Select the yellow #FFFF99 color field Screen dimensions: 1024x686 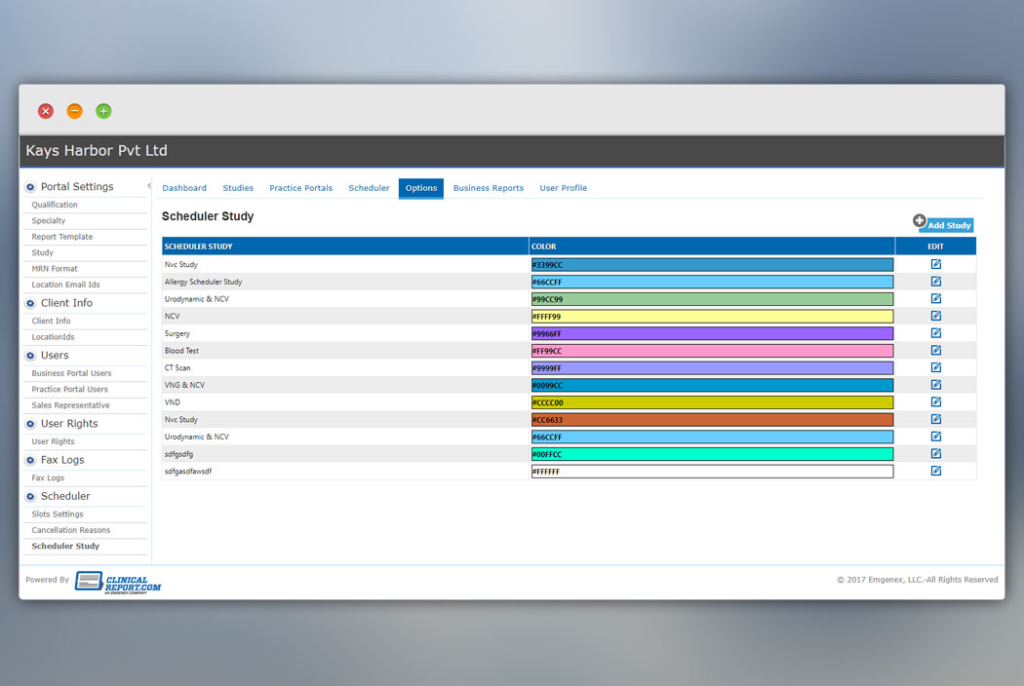[x=712, y=317]
